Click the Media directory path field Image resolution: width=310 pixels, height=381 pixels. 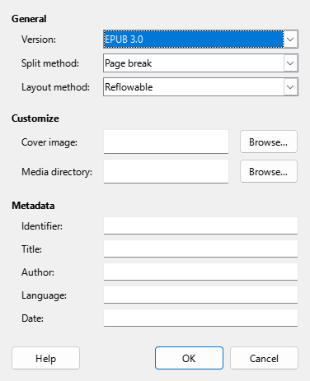click(x=166, y=171)
